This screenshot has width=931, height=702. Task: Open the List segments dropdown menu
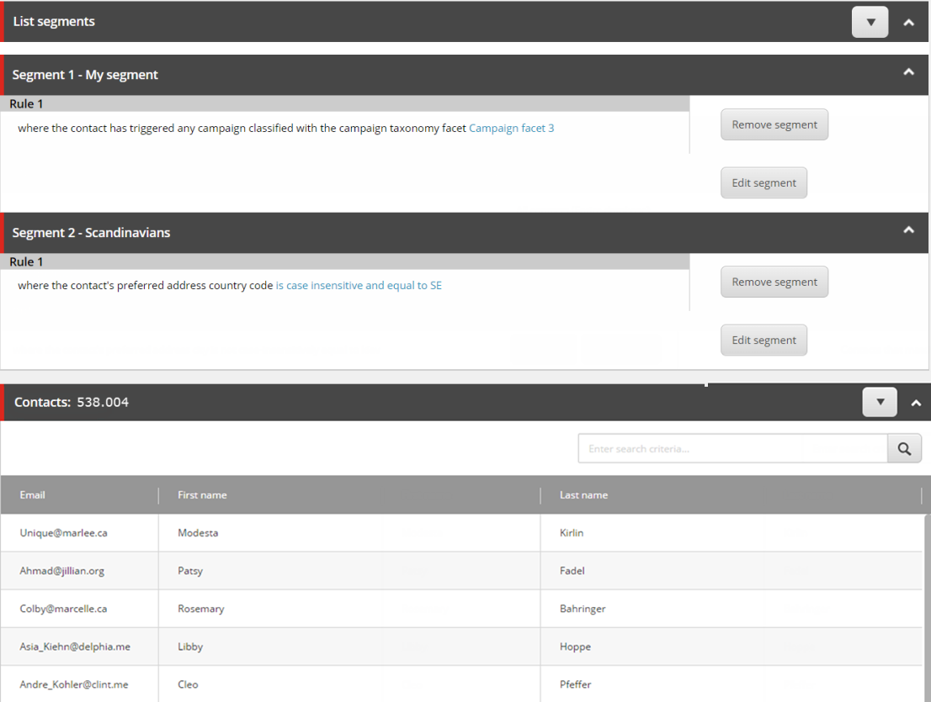pos(870,22)
